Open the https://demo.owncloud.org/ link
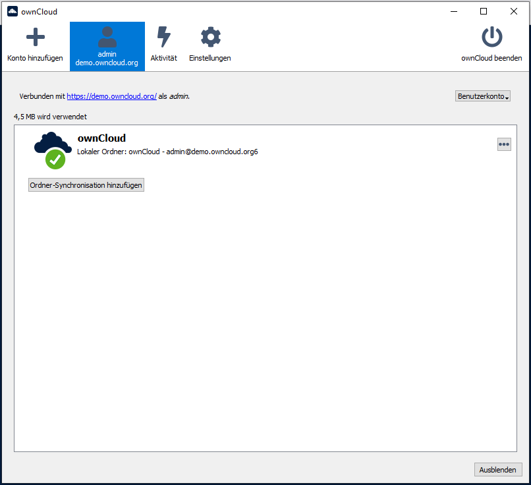The height and width of the screenshot is (485, 531). 111,96
